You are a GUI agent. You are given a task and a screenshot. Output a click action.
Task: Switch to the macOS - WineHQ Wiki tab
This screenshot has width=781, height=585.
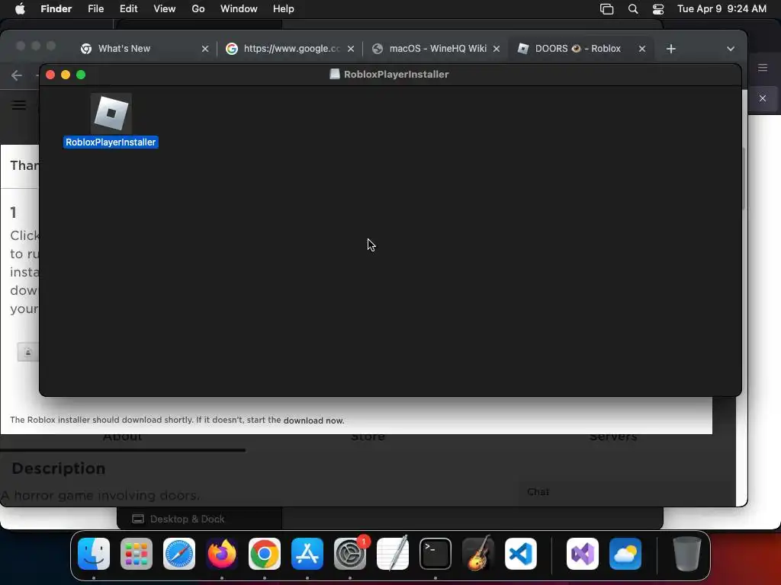click(x=438, y=48)
